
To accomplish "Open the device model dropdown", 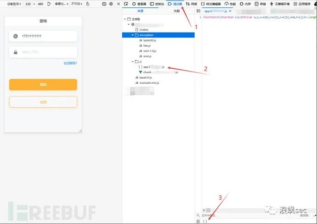I will [14, 4].
